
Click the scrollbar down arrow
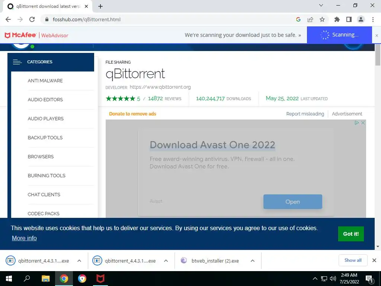point(378,247)
